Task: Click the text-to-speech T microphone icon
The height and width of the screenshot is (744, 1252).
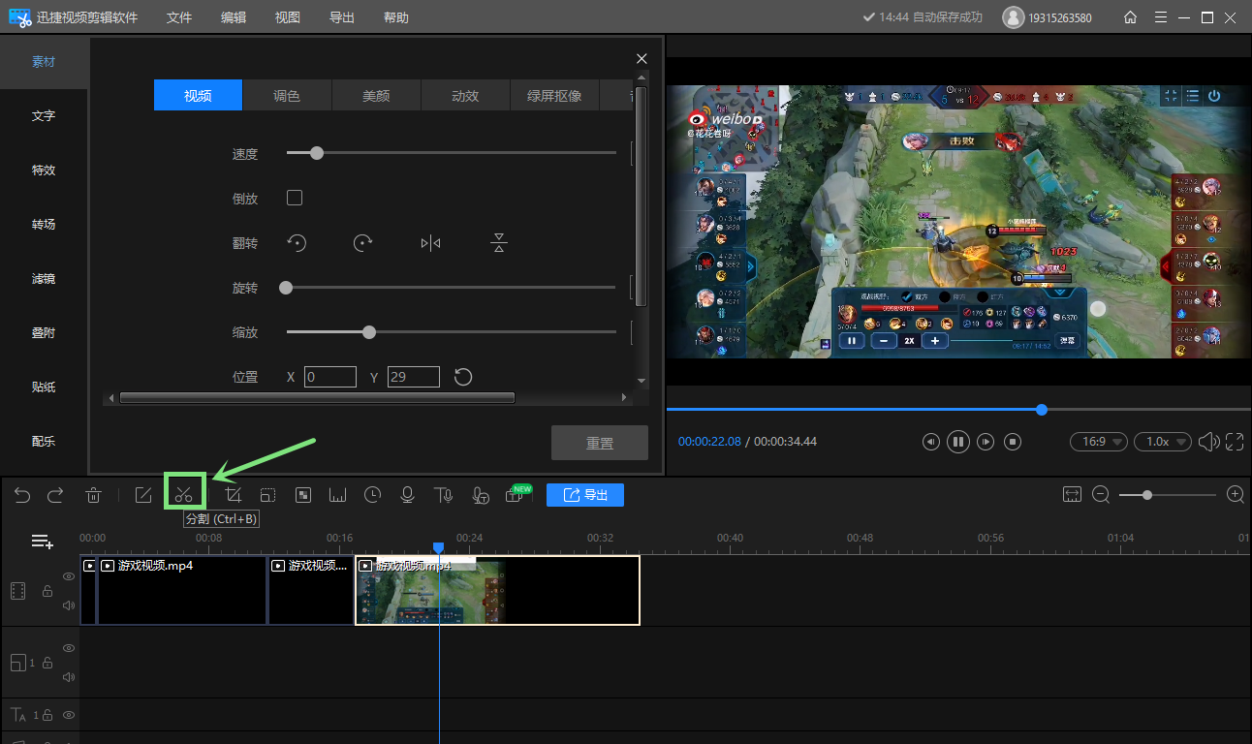Action: pos(444,495)
